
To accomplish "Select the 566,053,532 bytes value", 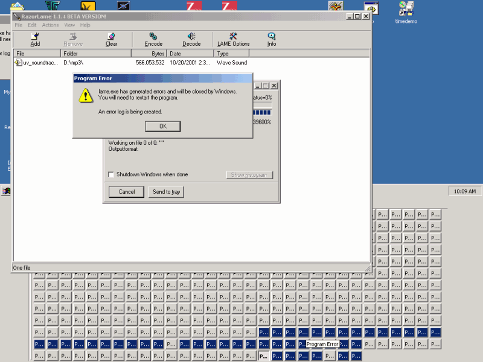I will point(150,63).
